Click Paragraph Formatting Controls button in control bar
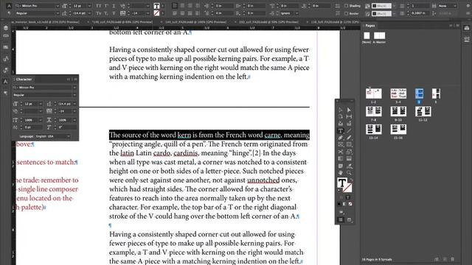The height and width of the screenshot is (265, 472). pyautogui.click(x=10, y=13)
